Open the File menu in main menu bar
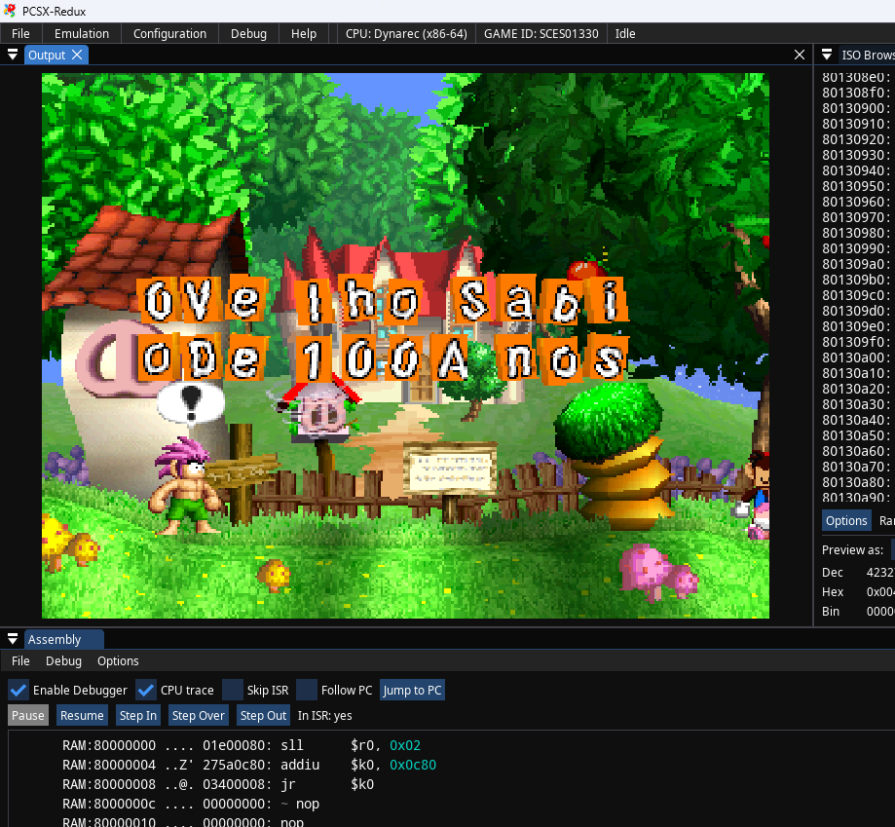 (20, 34)
